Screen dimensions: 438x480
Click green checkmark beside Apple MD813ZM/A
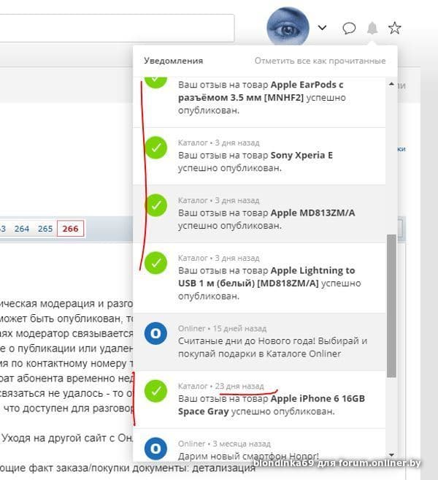(155, 205)
